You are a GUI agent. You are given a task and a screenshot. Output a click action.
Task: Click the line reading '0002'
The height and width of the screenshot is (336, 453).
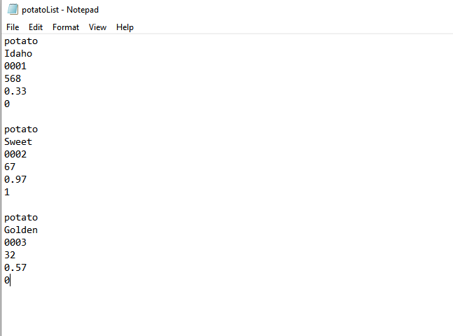(15, 154)
